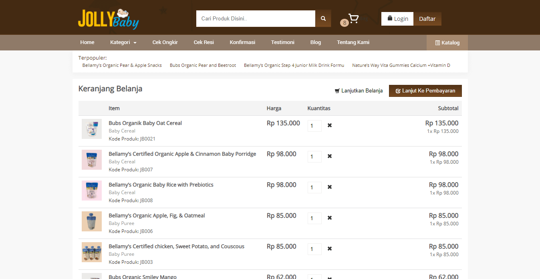Screen dimensions: 540x279
Task: Open popular link Nature's Way Vita Gummies Calcium
Action: [401, 65]
